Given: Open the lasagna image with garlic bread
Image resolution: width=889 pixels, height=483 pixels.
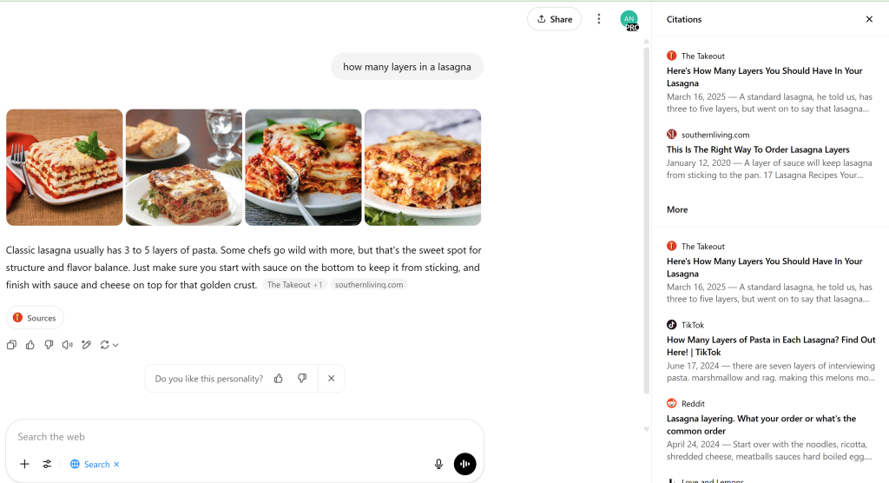Looking at the screenshot, I should 184,168.
